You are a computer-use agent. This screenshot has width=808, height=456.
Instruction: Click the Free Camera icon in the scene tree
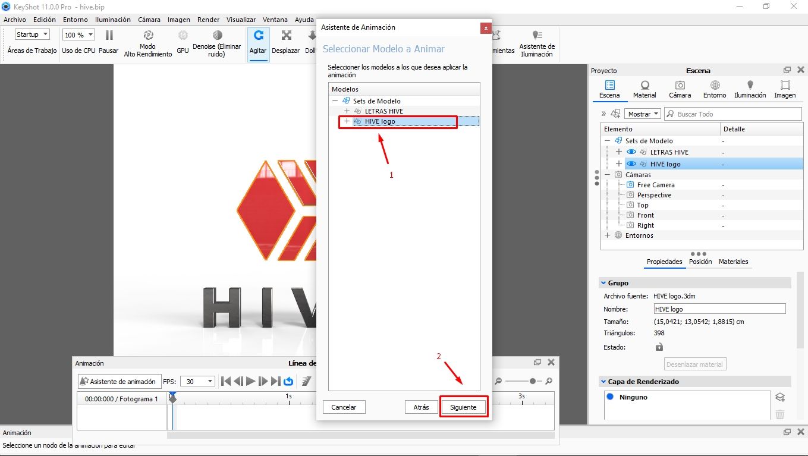[631, 185]
